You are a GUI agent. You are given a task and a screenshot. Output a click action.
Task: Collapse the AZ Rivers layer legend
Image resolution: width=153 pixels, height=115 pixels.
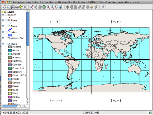(x=3, y=20)
